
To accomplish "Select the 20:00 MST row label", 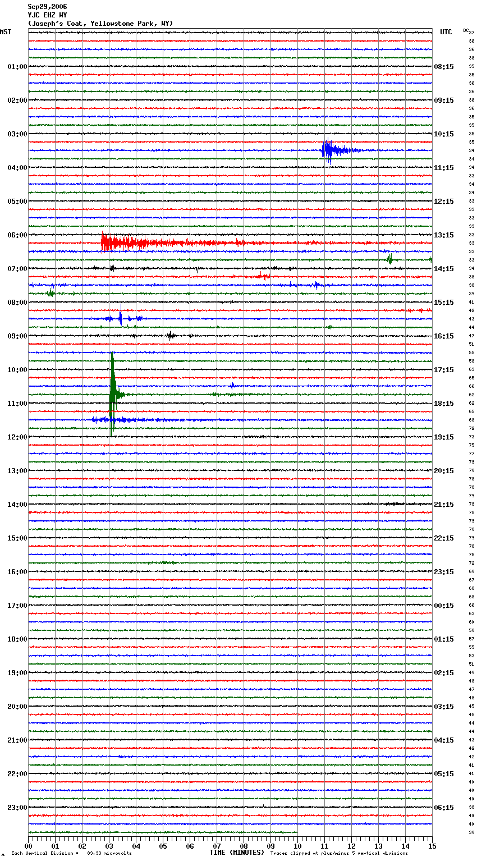I will click(17, 707).
